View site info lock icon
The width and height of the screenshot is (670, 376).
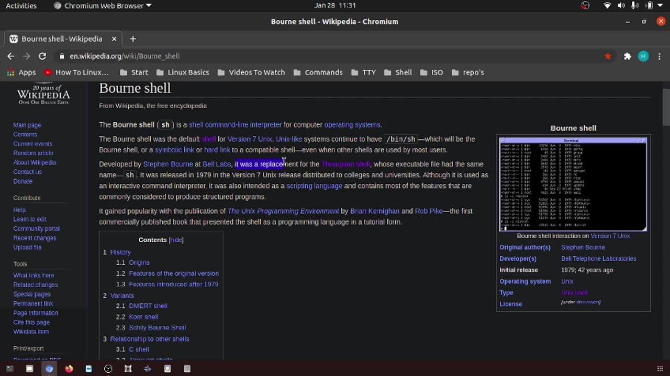click(x=62, y=56)
